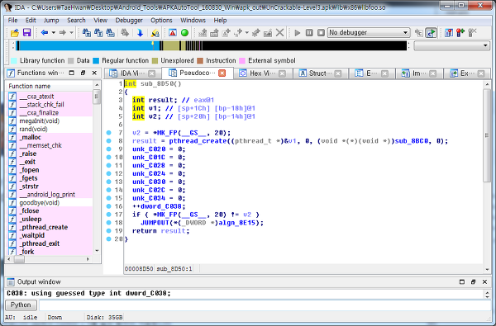This screenshot has height=326, width=496.
Task: Open the back-navigation history dropdown arrow
Action: pos(54,32)
